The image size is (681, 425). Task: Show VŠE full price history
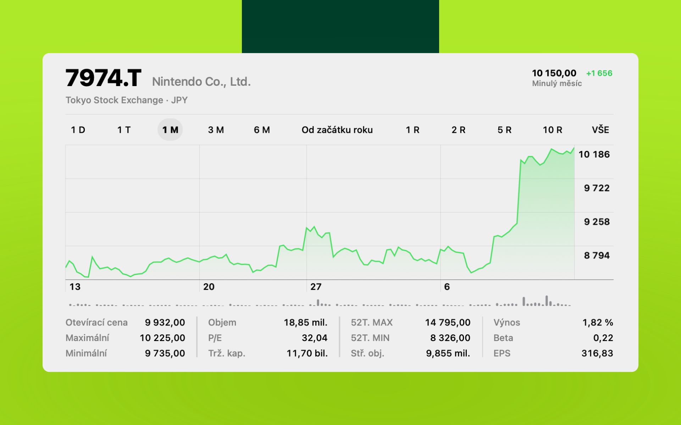tap(600, 130)
